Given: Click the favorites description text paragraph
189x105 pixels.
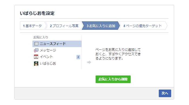Looking at the screenshot, I should pyautogui.click(x=118, y=54).
